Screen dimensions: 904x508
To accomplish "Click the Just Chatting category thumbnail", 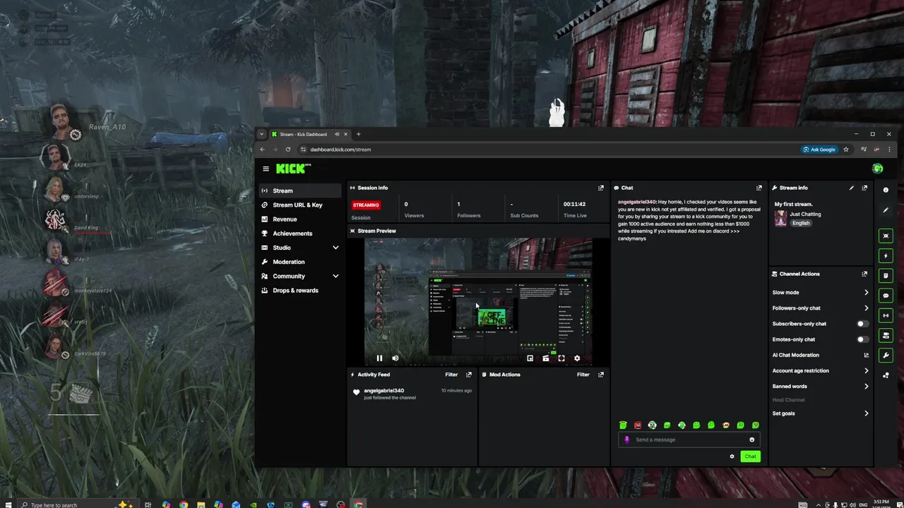I will (780, 218).
